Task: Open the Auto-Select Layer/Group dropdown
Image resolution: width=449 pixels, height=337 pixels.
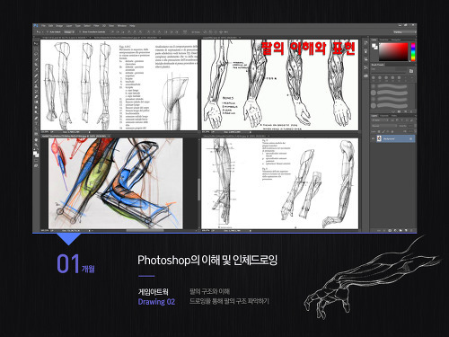Action: coord(69,32)
